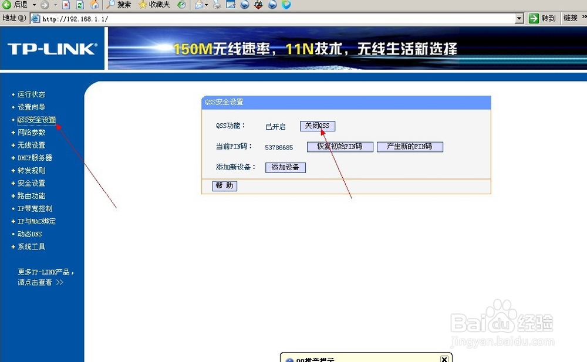Open the Favorites (收藏夹) button
The image size is (587, 362).
click(154, 5)
